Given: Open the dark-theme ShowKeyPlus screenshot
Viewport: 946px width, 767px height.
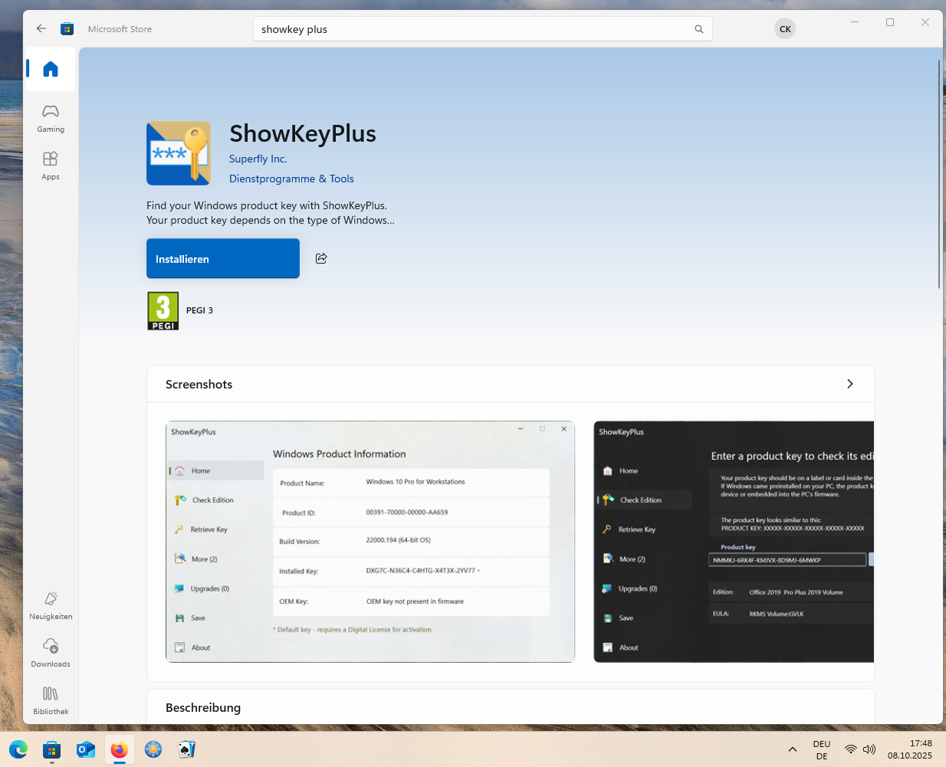Looking at the screenshot, I should pos(734,541).
